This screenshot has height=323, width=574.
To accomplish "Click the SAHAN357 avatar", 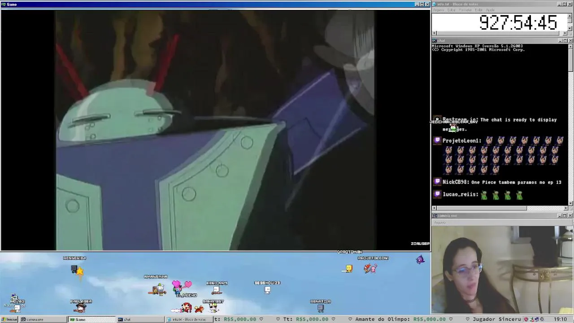I will click(213, 308).
